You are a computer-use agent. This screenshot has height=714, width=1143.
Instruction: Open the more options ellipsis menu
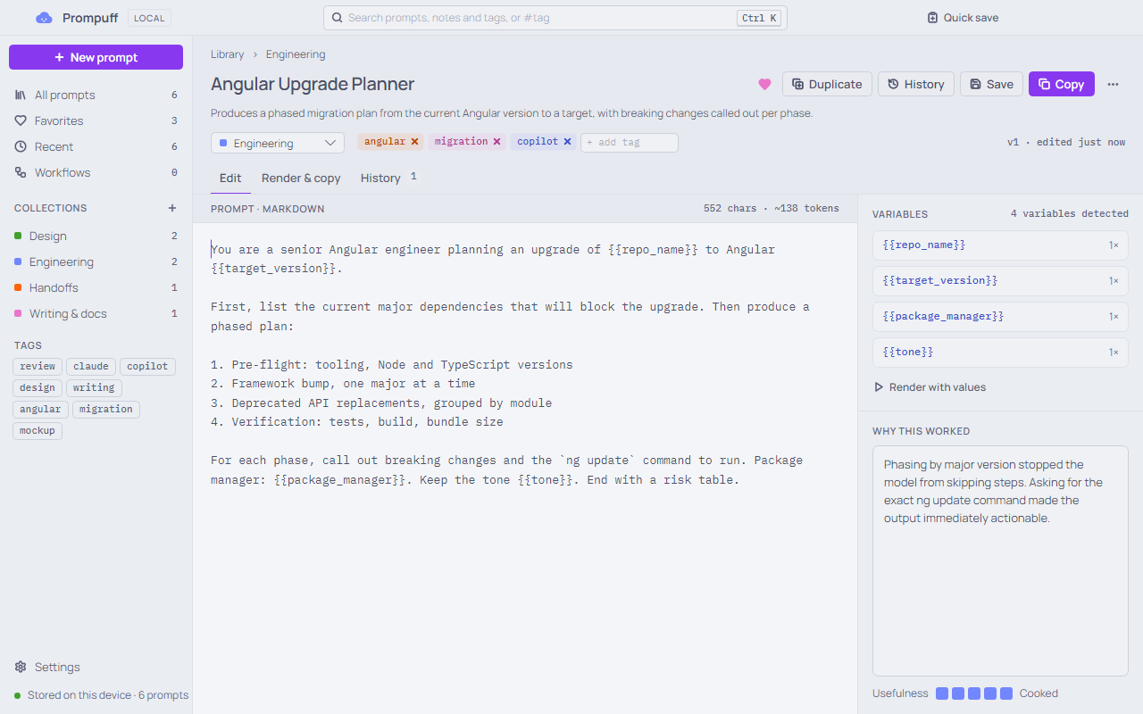tap(1113, 84)
